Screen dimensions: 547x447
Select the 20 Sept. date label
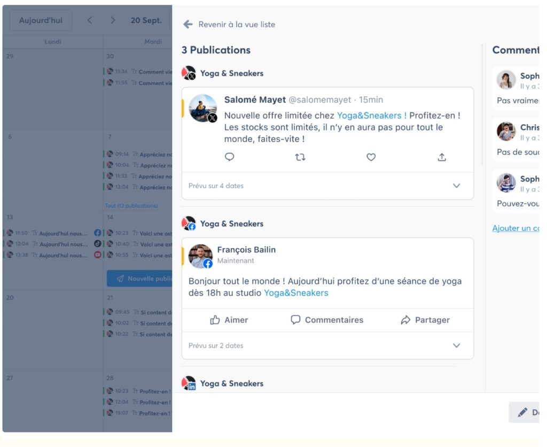(x=146, y=20)
